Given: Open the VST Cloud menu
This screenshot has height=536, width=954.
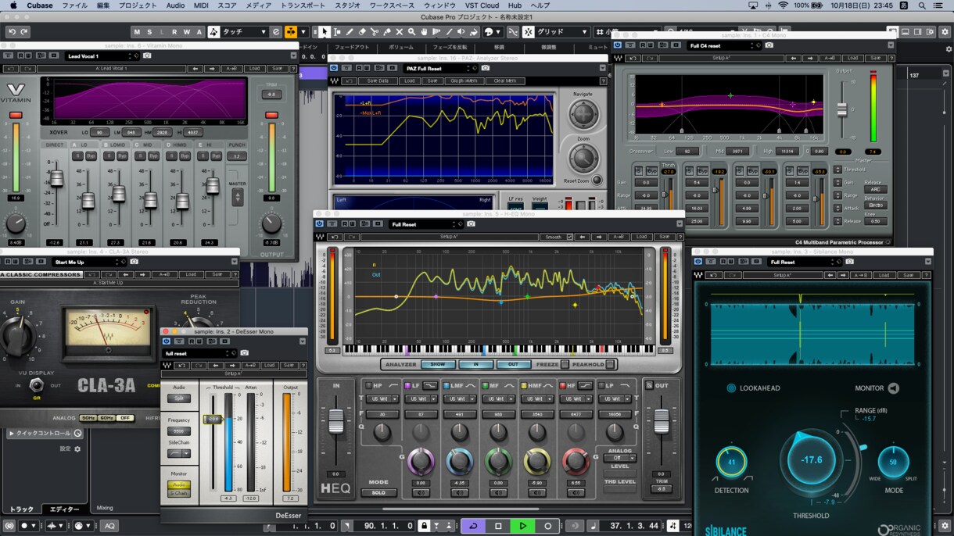Looking at the screenshot, I should [x=482, y=5].
